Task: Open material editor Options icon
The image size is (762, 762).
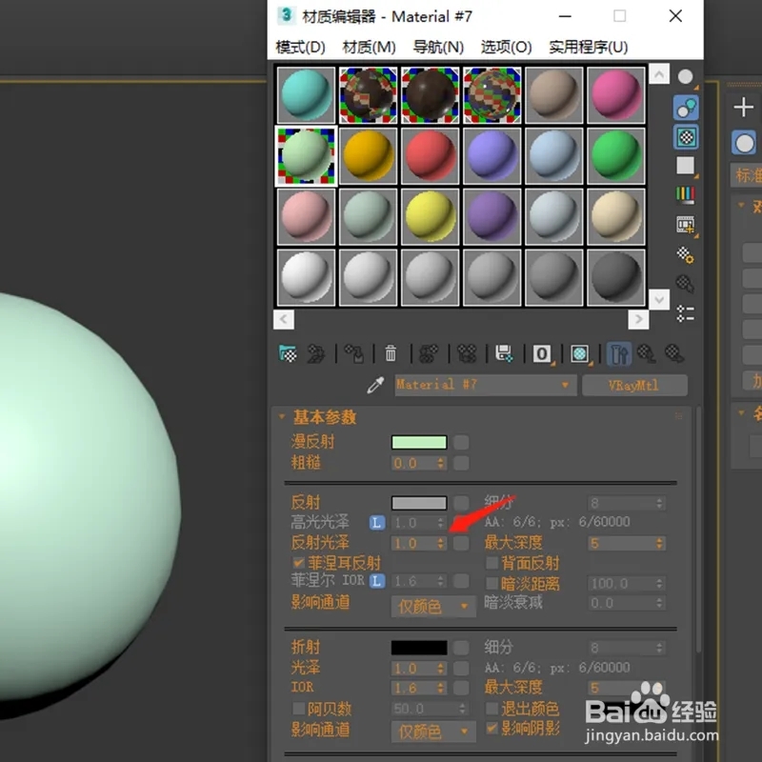Action: (x=686, y=254)
